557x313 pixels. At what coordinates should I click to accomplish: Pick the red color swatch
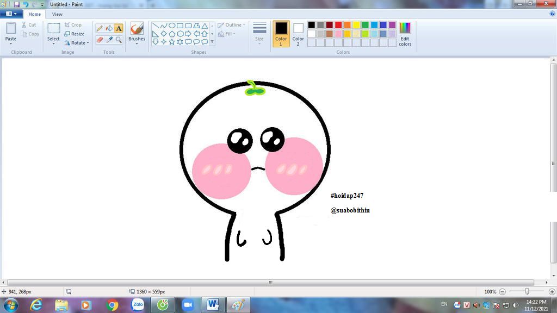338,25
